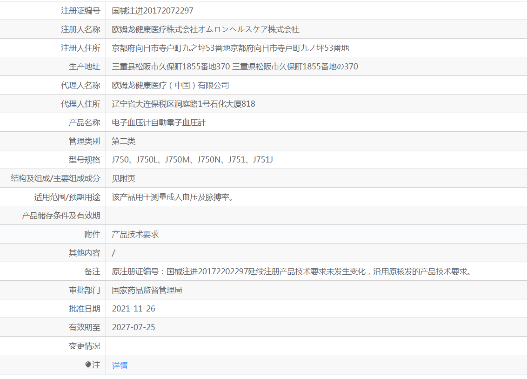Click the 备注 label
Image resolution: width=527 pixels, height=379 pixels.
(x=93, y=271)
